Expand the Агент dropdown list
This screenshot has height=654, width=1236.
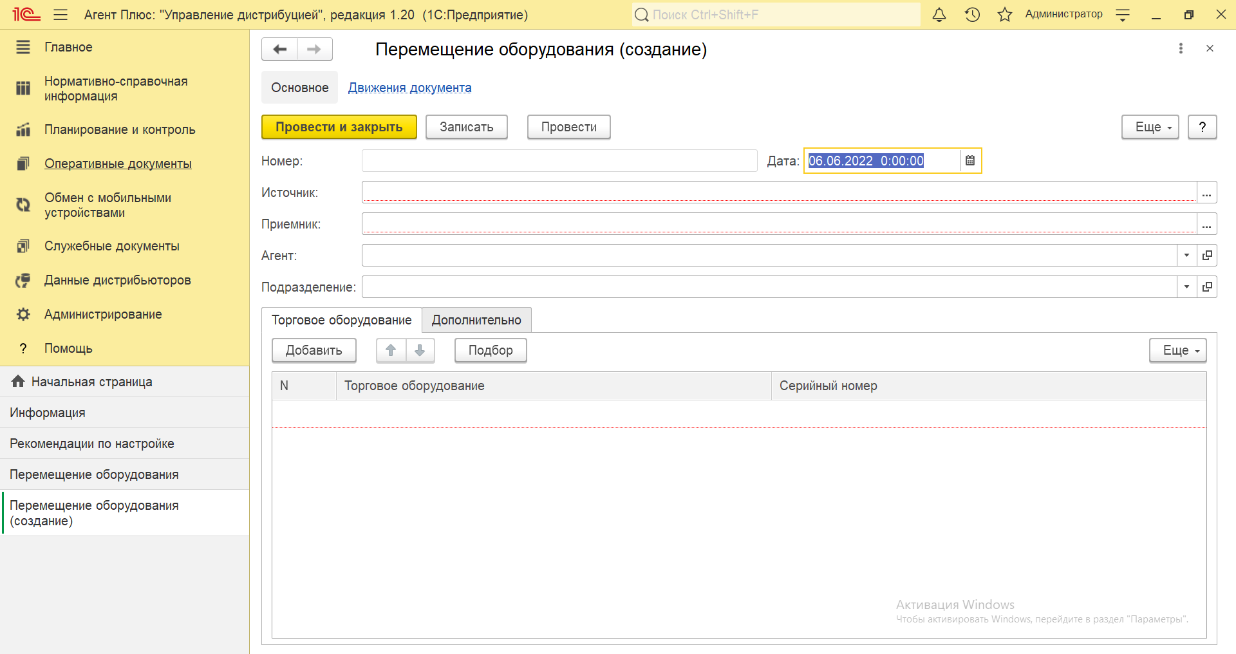click(x=1186, y=256)
